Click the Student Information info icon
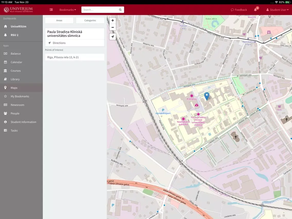The image size is (292, 219). click(x=5, y=122)
